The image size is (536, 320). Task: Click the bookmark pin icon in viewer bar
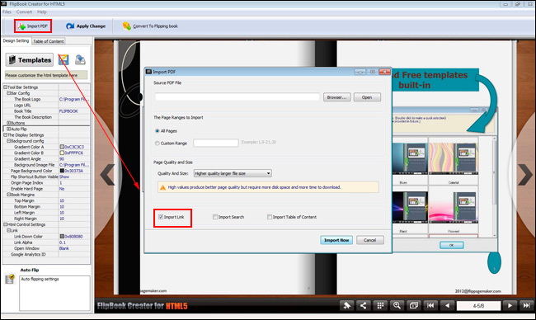coord(346,305)
